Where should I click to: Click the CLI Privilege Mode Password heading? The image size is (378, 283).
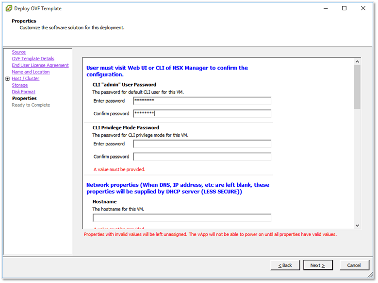pyautogui.click(x=126, y=128)
